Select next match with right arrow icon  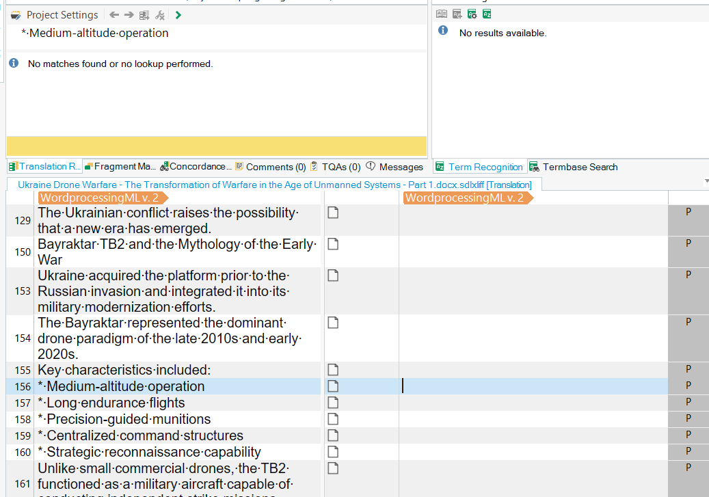[x=129, y=15]
